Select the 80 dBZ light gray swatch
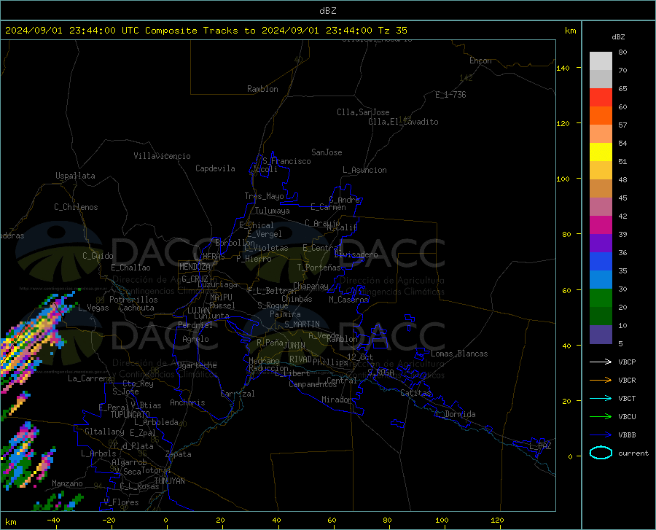This screenshot has height=530, width=656. (x=601, y=61)
